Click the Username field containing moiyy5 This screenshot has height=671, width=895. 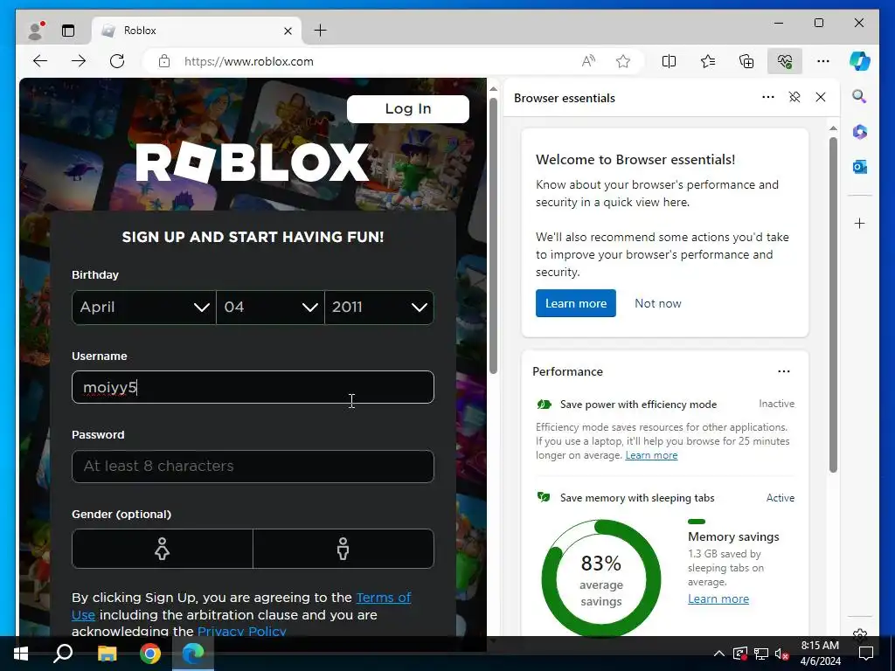point(253,387)
